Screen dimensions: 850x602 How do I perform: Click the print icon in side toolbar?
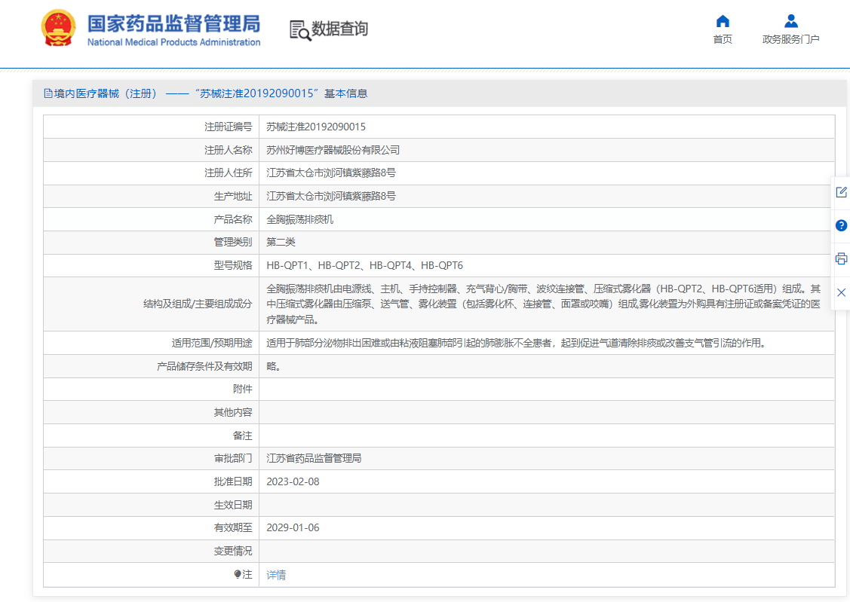(x=842, y=258)
